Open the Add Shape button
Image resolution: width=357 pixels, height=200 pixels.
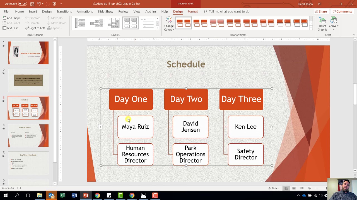point(11,18)
